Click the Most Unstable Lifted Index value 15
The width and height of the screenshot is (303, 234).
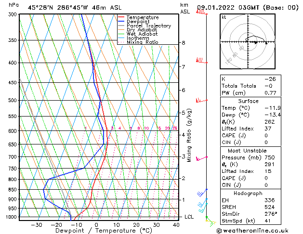(268, 171)
